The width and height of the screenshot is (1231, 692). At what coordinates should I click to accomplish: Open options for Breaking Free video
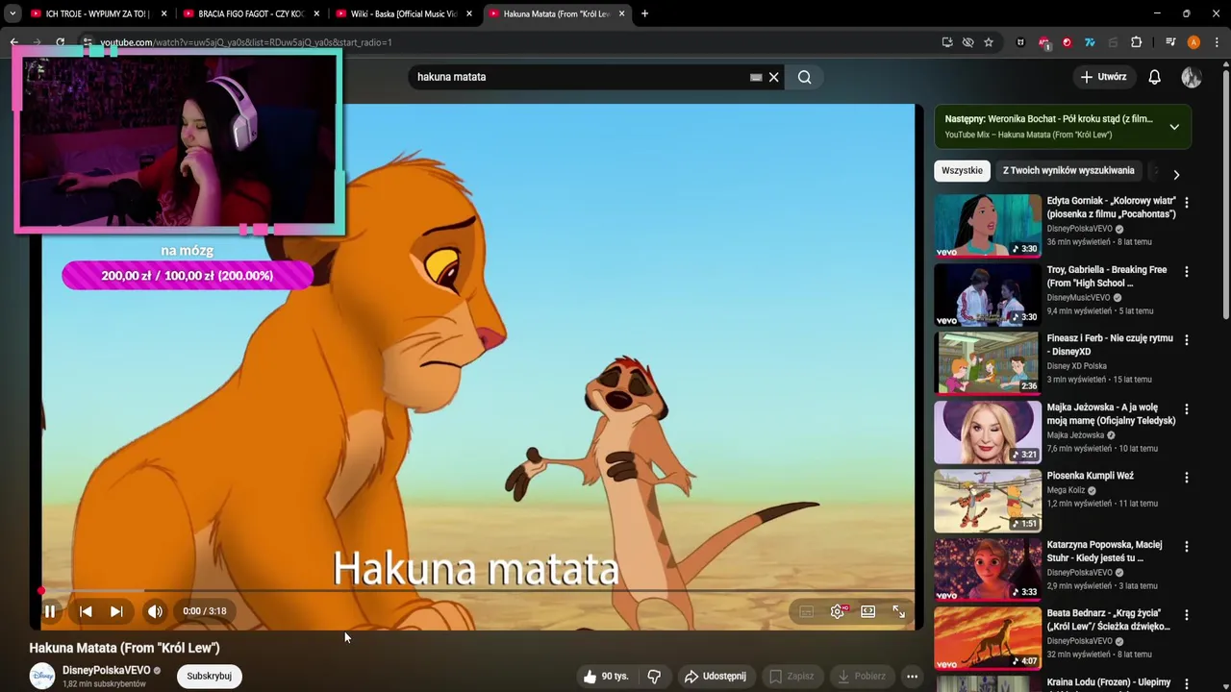pyautogui.click(x=1186, y=272)
